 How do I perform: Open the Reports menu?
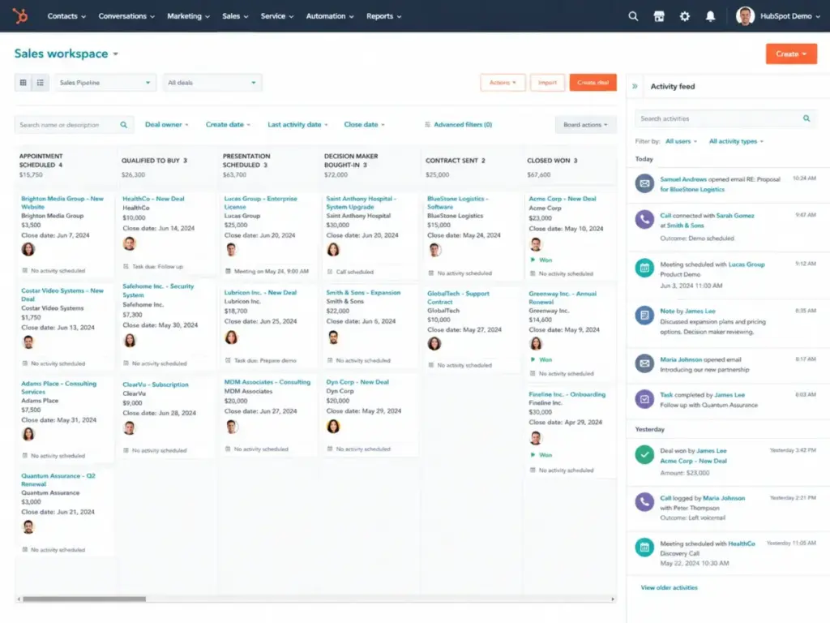(383, 16)
